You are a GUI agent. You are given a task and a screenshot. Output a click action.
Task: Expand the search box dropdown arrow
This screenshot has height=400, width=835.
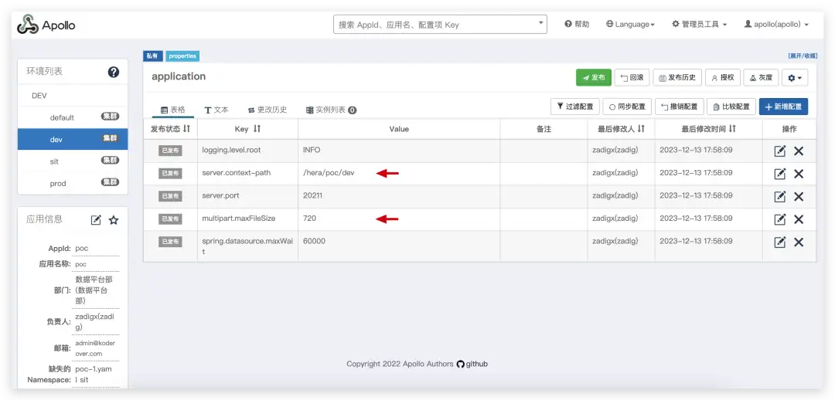pyautogui.click(x=541, y=23)
